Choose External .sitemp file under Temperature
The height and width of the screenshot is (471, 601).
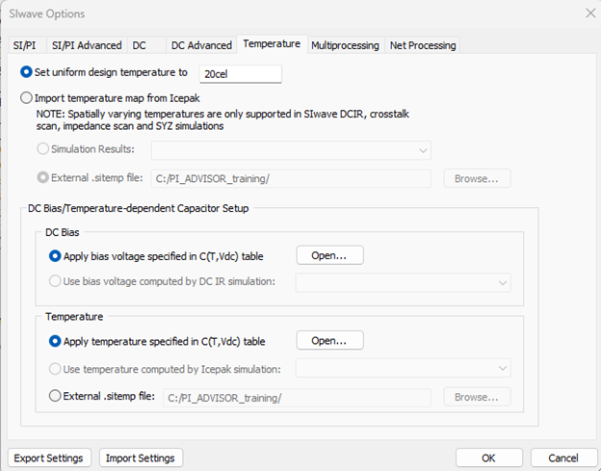coord(55,396)
